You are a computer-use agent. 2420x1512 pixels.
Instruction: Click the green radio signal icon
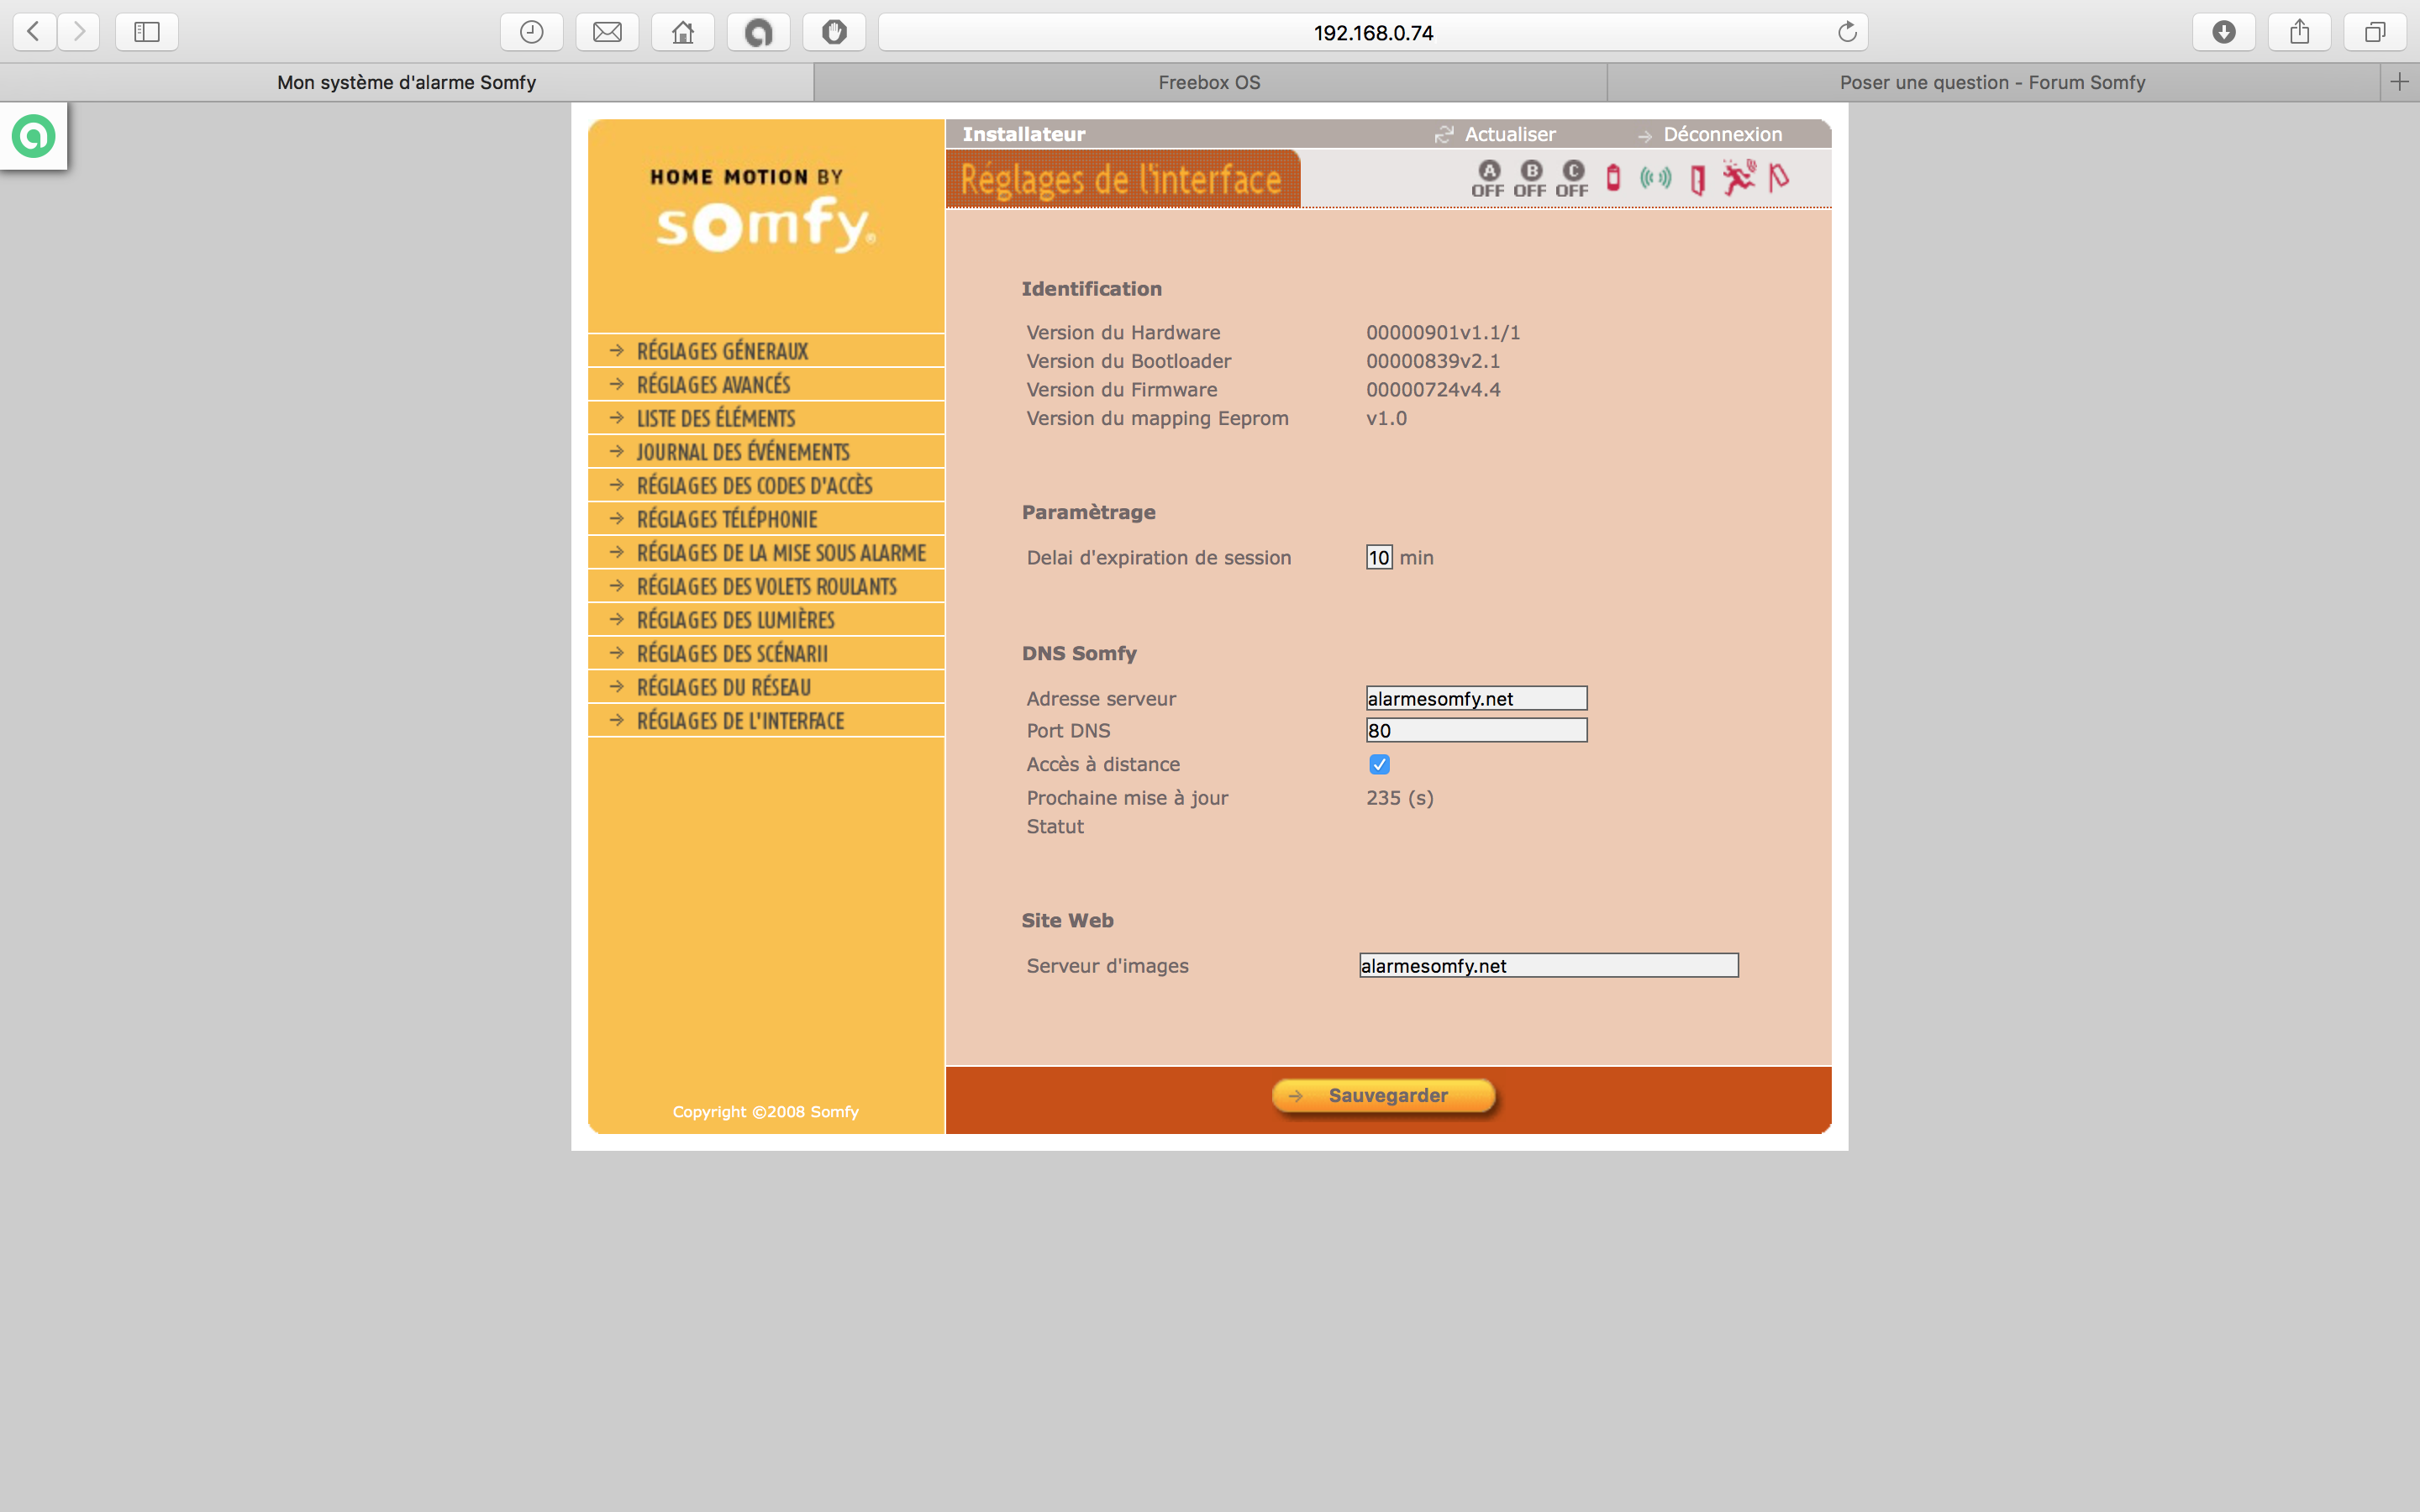click(x=1655, y=178)
